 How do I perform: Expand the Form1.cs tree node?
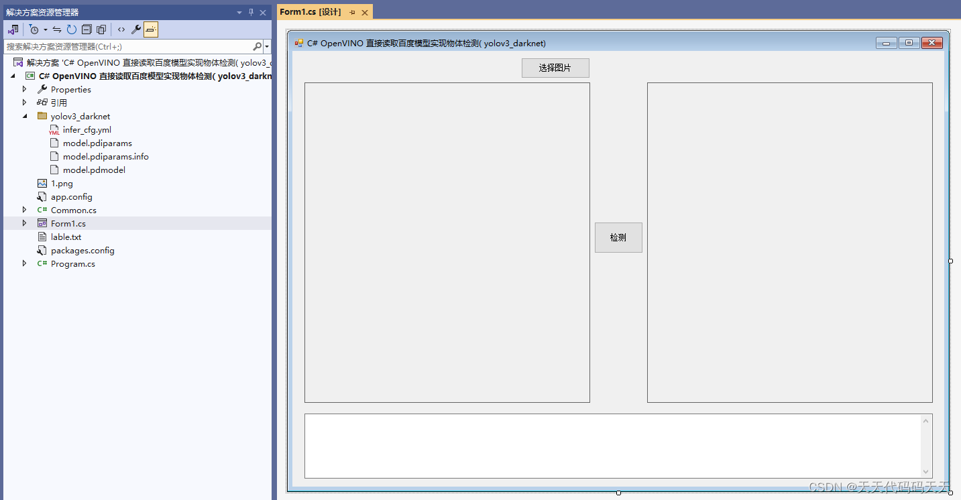[x=25, y=223]
